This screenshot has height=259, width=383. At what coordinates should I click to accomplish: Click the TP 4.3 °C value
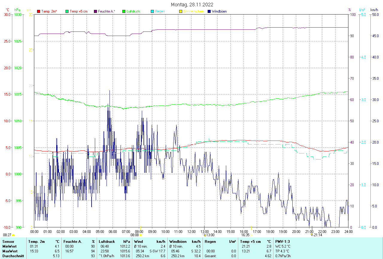point(282,251)
